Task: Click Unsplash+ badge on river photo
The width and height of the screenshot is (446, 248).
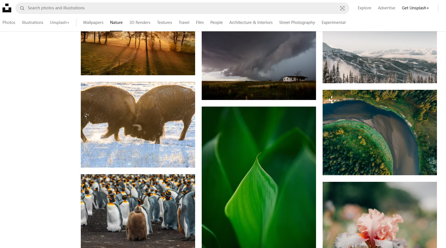Action: pos(332,99)
